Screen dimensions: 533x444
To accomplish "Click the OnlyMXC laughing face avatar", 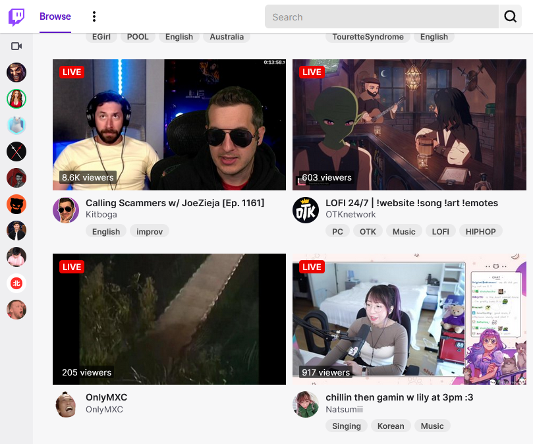I will pyautogui.click(x=66, y=404).
